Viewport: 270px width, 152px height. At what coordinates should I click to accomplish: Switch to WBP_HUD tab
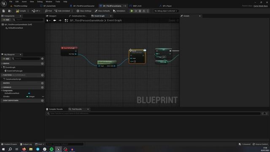[137, 6]
